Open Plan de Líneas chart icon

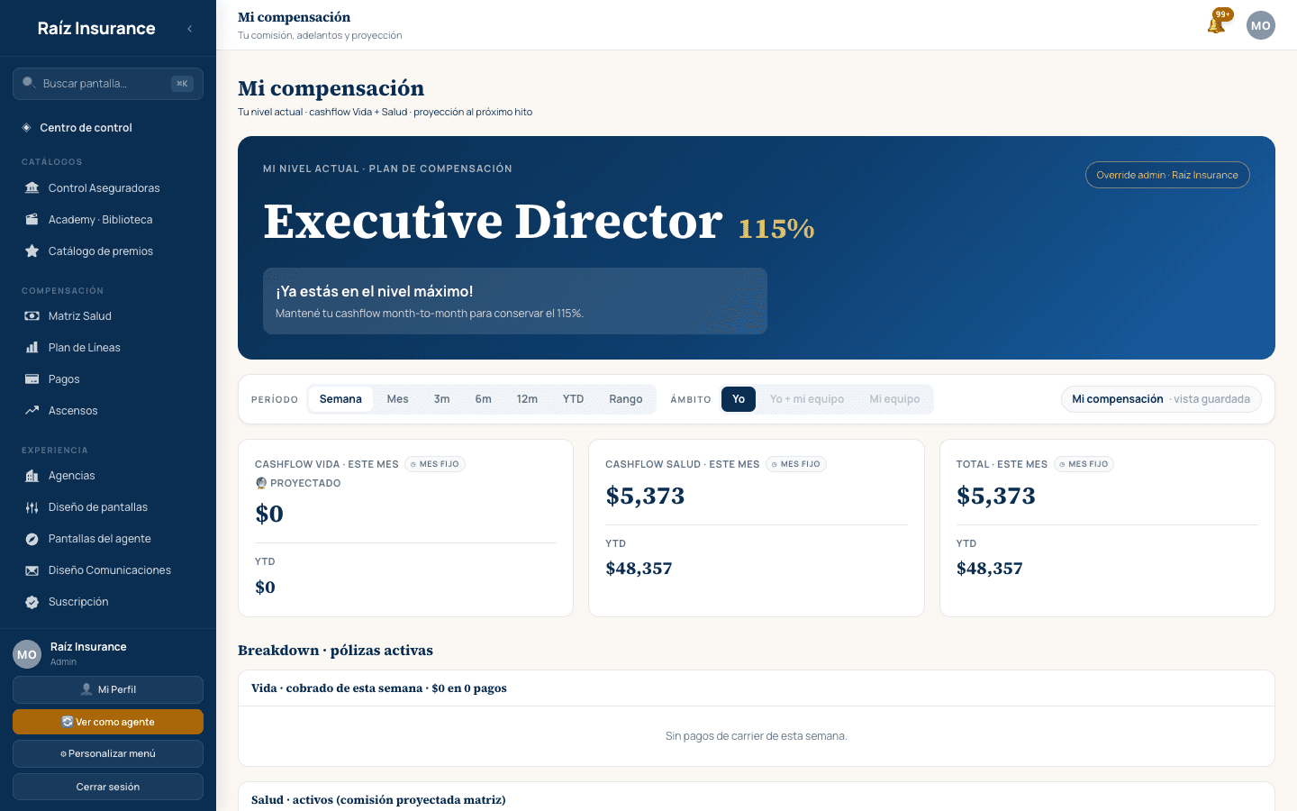32,347
